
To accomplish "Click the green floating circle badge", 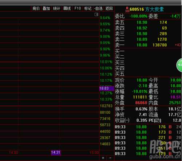I will click(179, 65).
